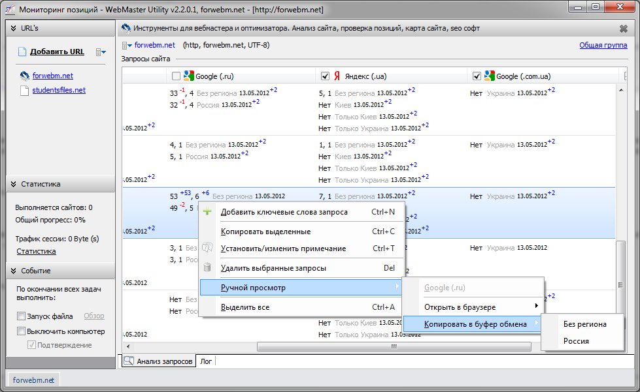Screen dimensions: 640x392
Task: Uncheck the Яндекс (.ua) column checkbox
Action: pyautogui.click(x=326, y=76)
